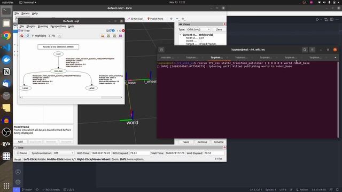The width and height of the screenshot is (342, 192).
Task: Click the Rename button in Views panel
Action: pos(219,142)
